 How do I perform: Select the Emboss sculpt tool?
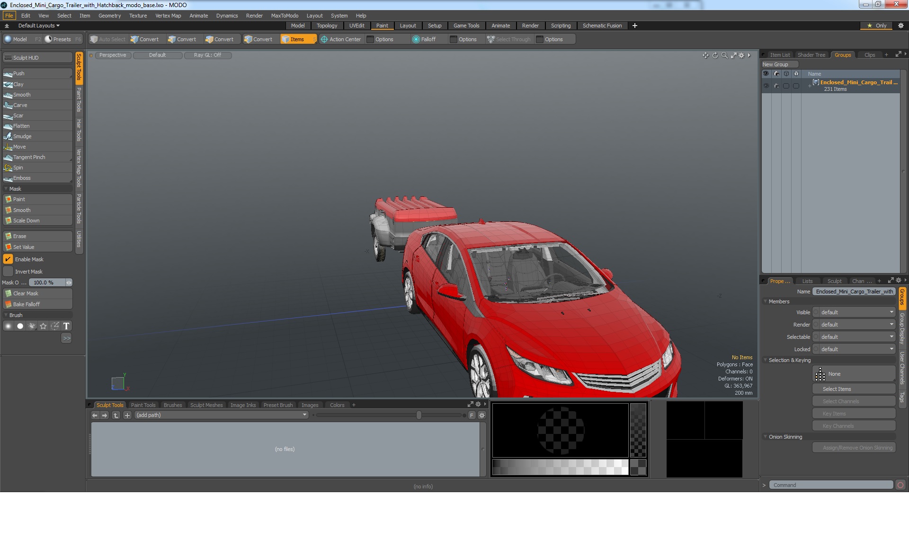(x=22, y=178)
